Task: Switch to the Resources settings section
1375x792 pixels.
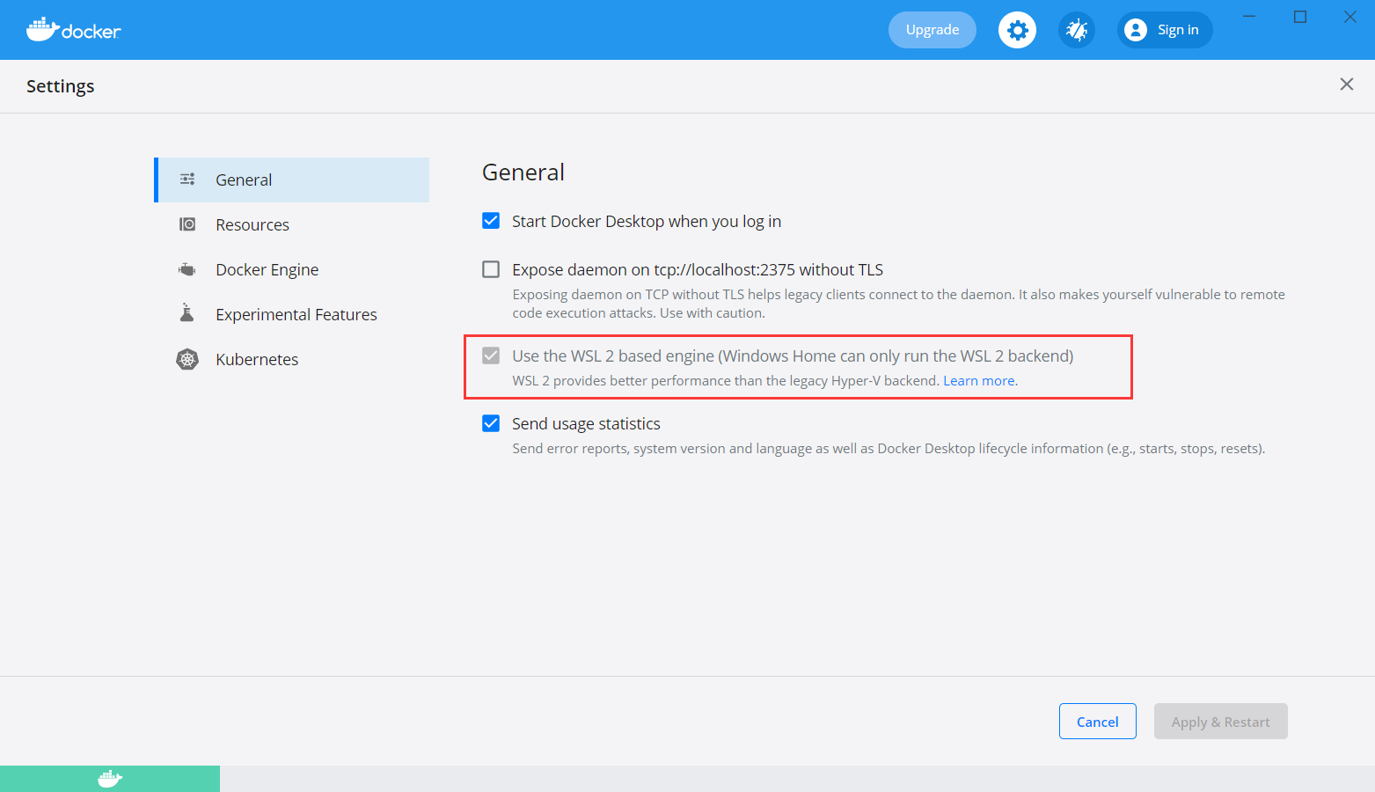Action: pos(252,224)
